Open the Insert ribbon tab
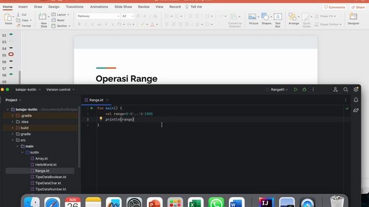The image size is (369, 207). [23, 7]
